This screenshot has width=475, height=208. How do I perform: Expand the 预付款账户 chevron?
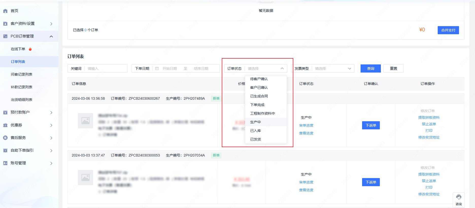pos(51,112)
